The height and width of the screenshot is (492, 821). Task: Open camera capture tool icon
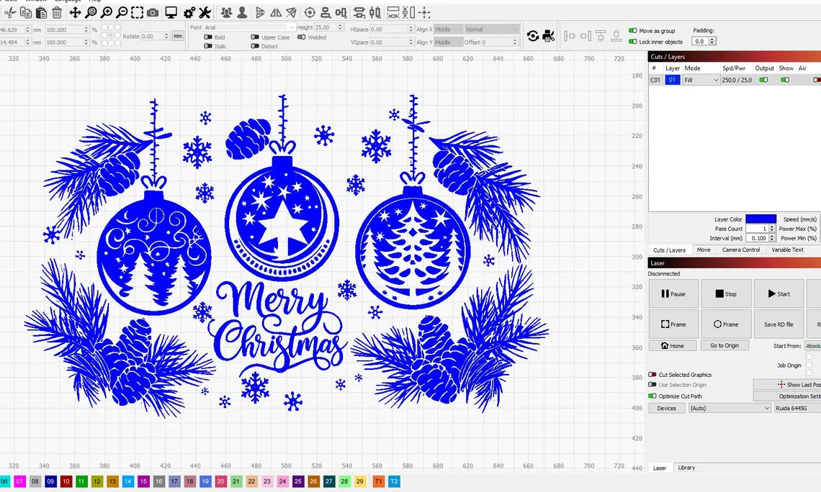point(153,12)
